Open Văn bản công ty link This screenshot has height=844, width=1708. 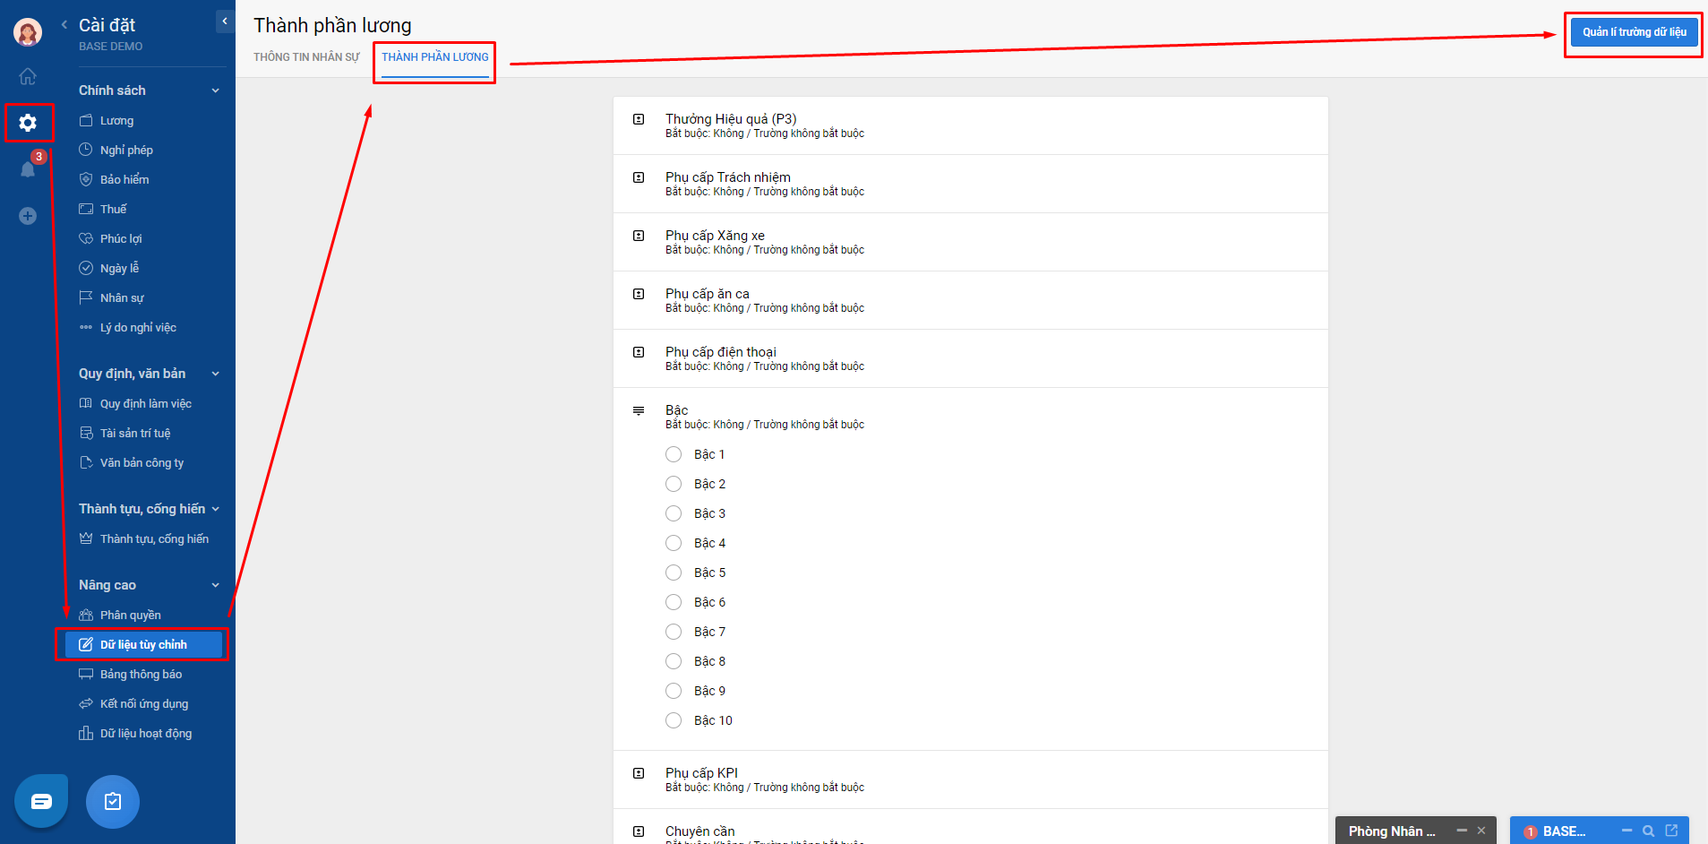[142, 462]
